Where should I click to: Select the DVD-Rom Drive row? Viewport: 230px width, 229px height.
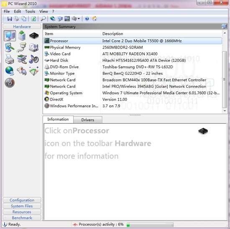tap(133, 67)
